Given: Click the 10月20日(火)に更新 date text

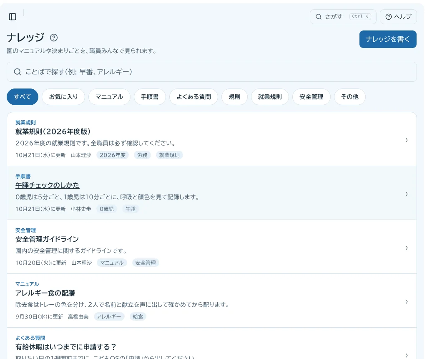Looking at the screenshot, I should click(40, 263).
